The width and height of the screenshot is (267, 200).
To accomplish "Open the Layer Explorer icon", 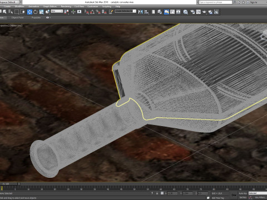I will coord(160,12).
